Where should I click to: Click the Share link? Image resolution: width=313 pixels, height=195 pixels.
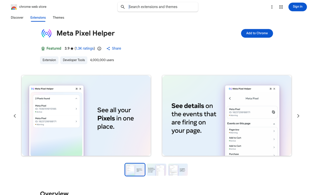114,49
